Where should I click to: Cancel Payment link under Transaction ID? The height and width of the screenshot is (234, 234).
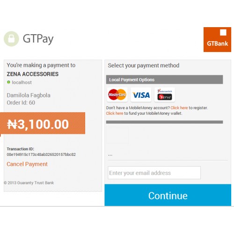coord(27,164)
